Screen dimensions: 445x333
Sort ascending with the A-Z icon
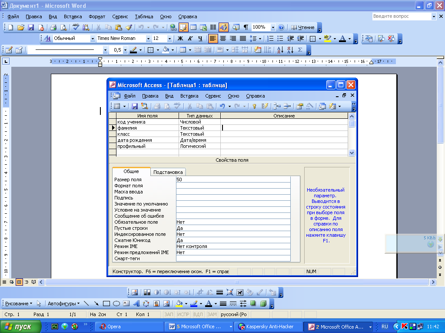tap(280, 50)
